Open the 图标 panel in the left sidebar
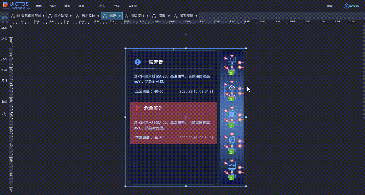This screenshot has width=365, height=195. 4,70
